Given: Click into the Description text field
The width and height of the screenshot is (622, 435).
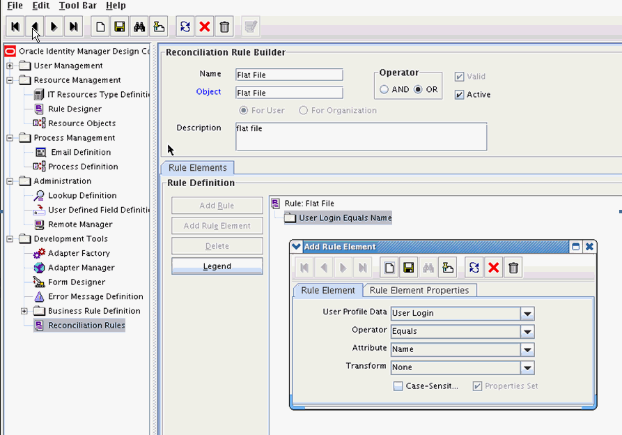Looking at the screenshot, I should 361,137.
